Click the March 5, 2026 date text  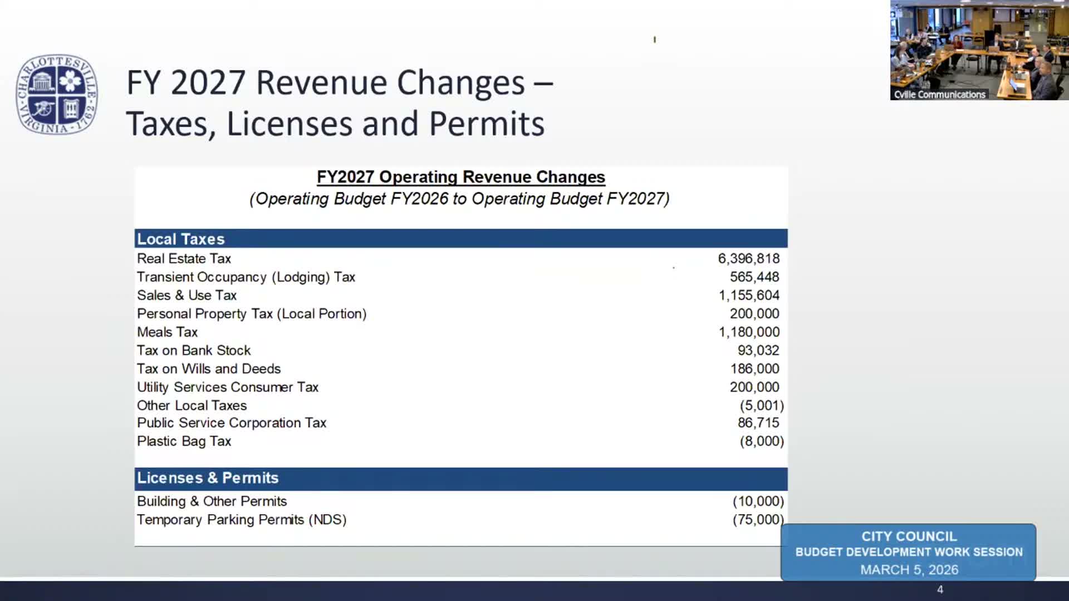pyautogui.click(x=909, y=570)
